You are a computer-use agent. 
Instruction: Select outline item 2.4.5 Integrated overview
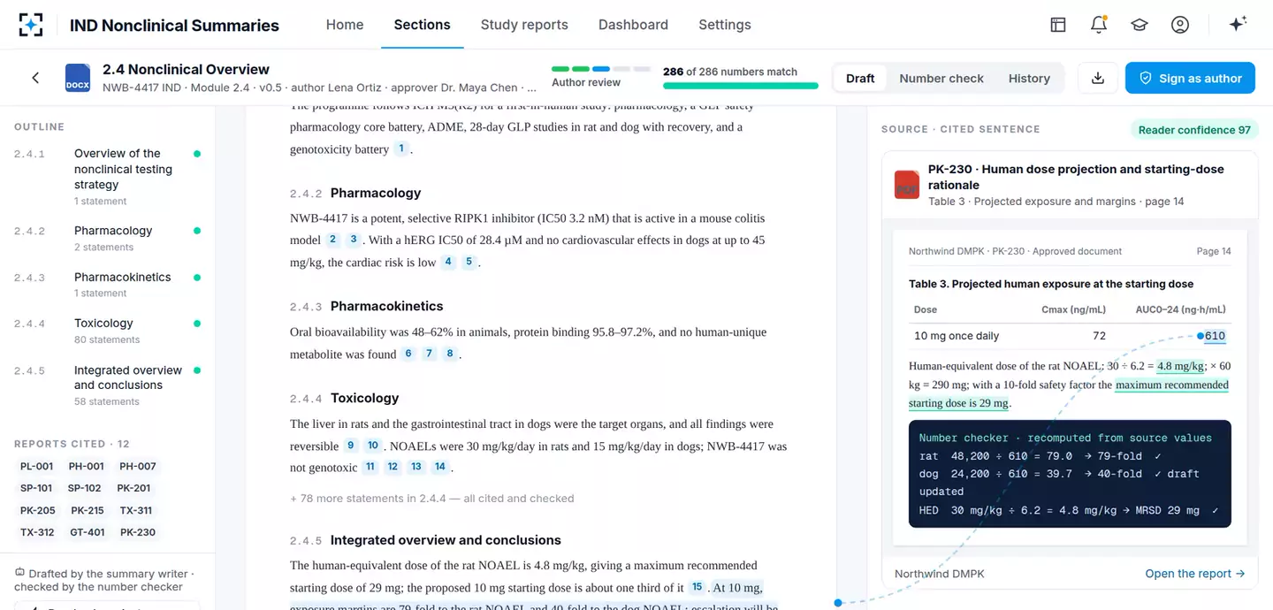(107, 385)
